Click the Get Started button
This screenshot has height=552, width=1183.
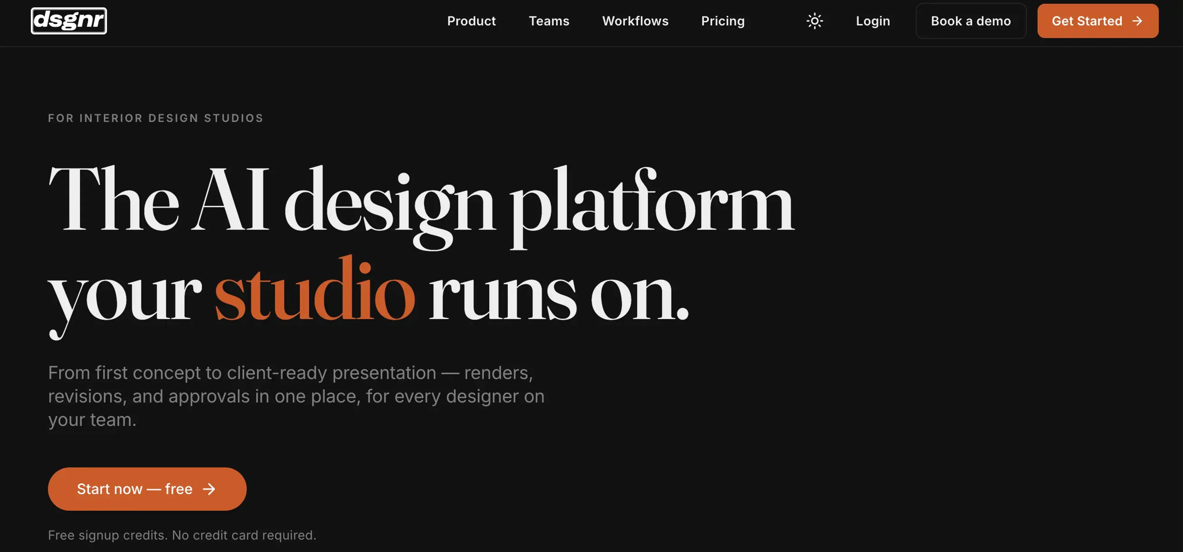pos(1098,21)
